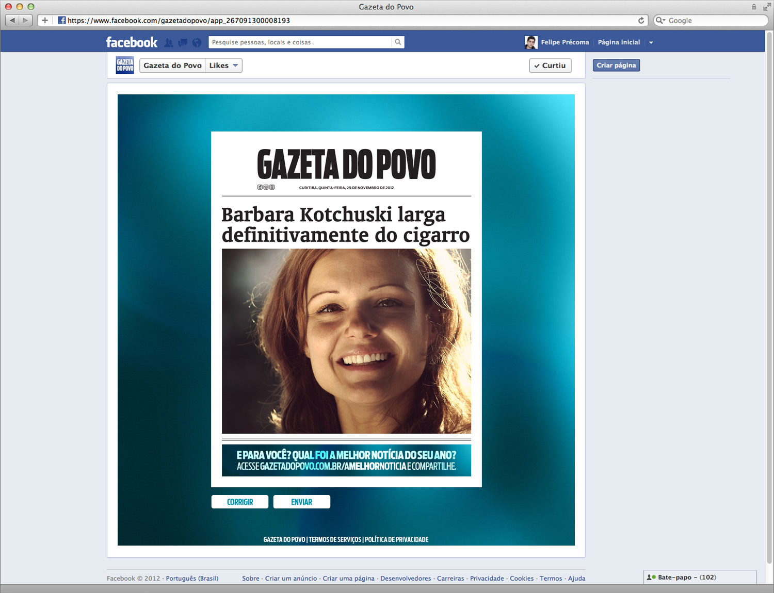Click the search magnifier button
This screenshot has height=593, width=774.
tap(398, 42)
